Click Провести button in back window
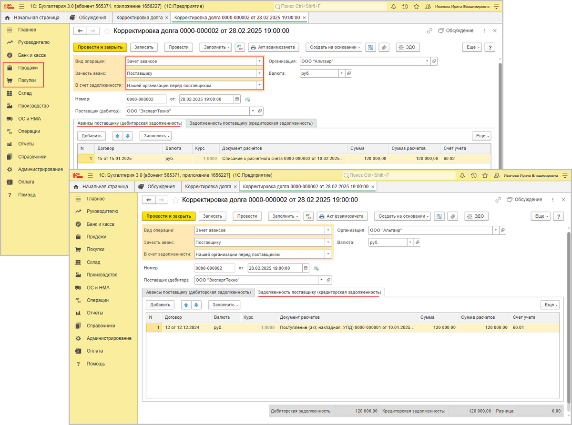This screenshot has width=572, height=425. click(x=178, y=47)
